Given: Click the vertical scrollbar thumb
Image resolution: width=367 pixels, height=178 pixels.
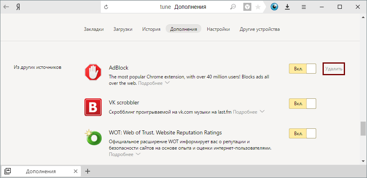Looking at the screenshot, I should (363, 129).
